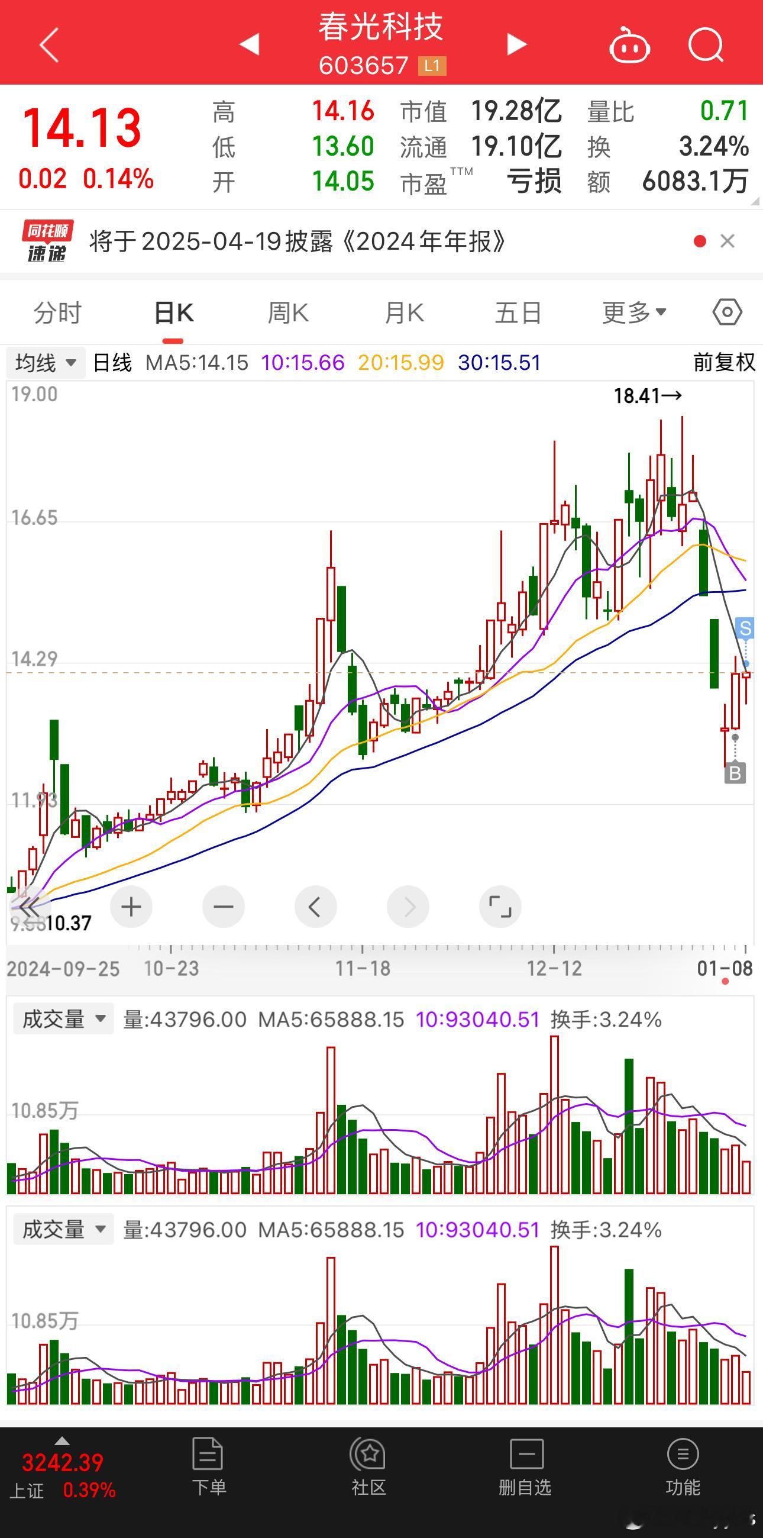Open the search magnifier icon
The image size is (763, 1538).
706,45
